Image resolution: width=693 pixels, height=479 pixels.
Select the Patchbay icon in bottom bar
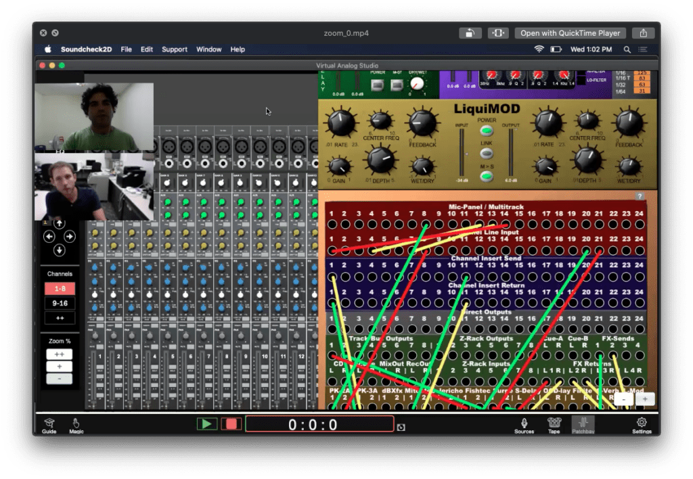pyautogui.click(x=583, y=425)
